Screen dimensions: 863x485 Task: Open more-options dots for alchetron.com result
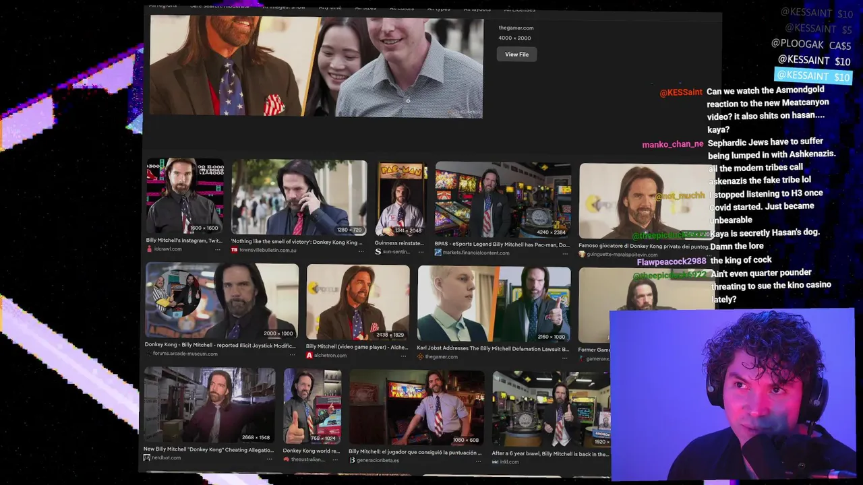click(x=404, y=356)
